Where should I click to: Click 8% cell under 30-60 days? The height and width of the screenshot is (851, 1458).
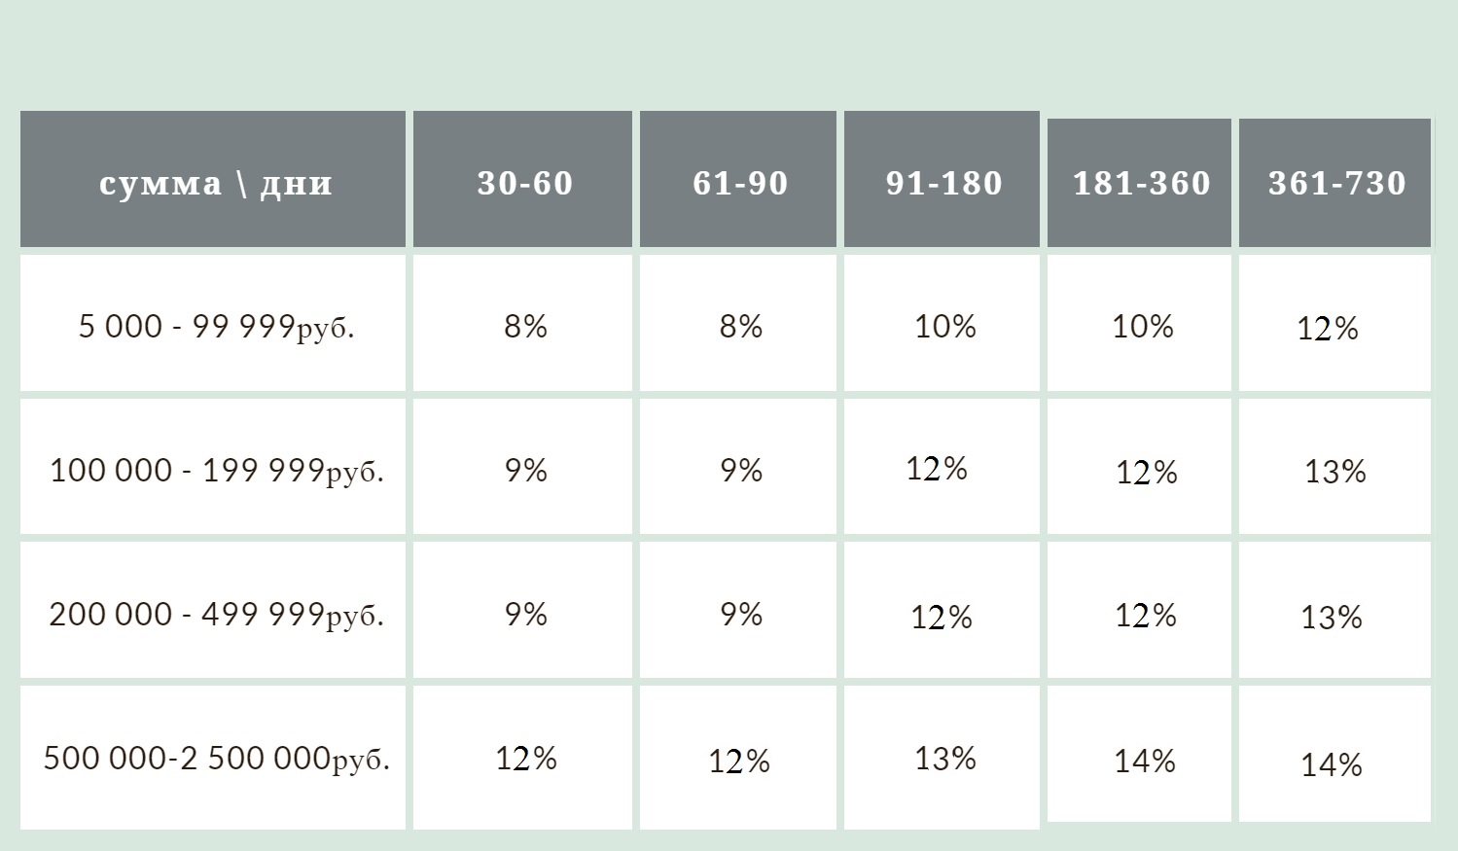(x=522, y=323)
